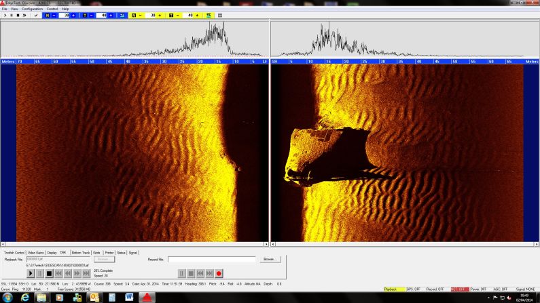
Task: Click the Record file input field
Action: pyautogui.click(x=212, y=259)
